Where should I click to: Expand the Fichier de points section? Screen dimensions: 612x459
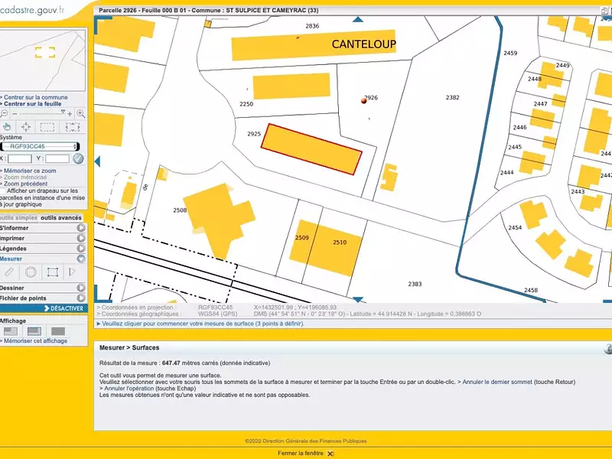point(81,298)
